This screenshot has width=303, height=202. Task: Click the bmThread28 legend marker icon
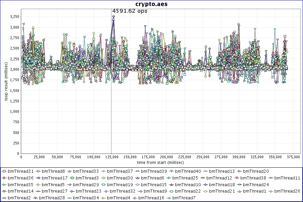36,198
